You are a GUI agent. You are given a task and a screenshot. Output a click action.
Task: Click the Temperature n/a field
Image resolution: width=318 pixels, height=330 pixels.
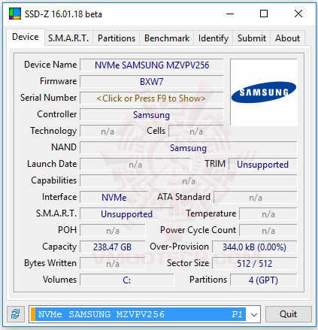click(x=268, y=214)
